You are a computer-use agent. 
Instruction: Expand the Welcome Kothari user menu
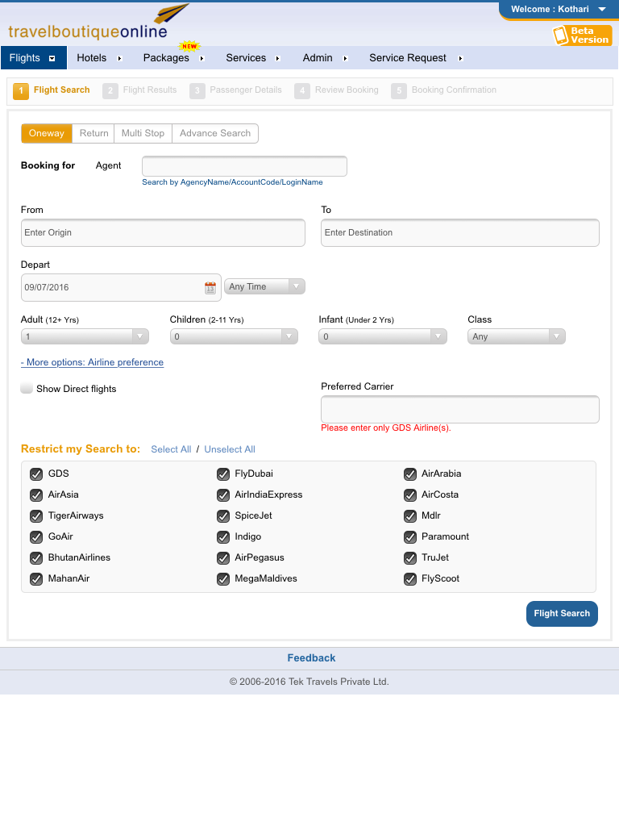(x=559, y=10)
